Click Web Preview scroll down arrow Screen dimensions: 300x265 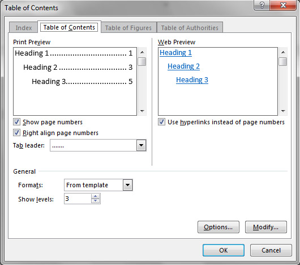tap(283, 111)
